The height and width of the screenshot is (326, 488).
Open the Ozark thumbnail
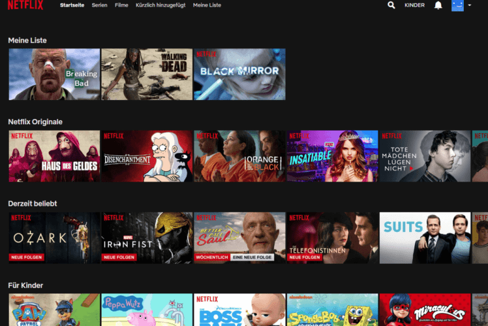pyautogui.click(x=54, y=238)
